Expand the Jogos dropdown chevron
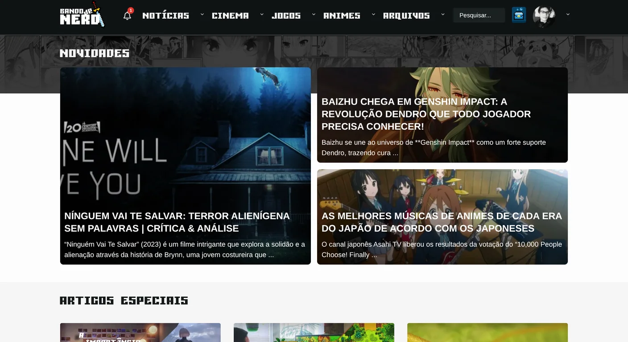The width and height of the screenshot is (628, 342). tap(314, 14)
